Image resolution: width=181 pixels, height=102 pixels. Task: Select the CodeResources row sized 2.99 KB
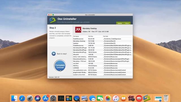point(103,46)
